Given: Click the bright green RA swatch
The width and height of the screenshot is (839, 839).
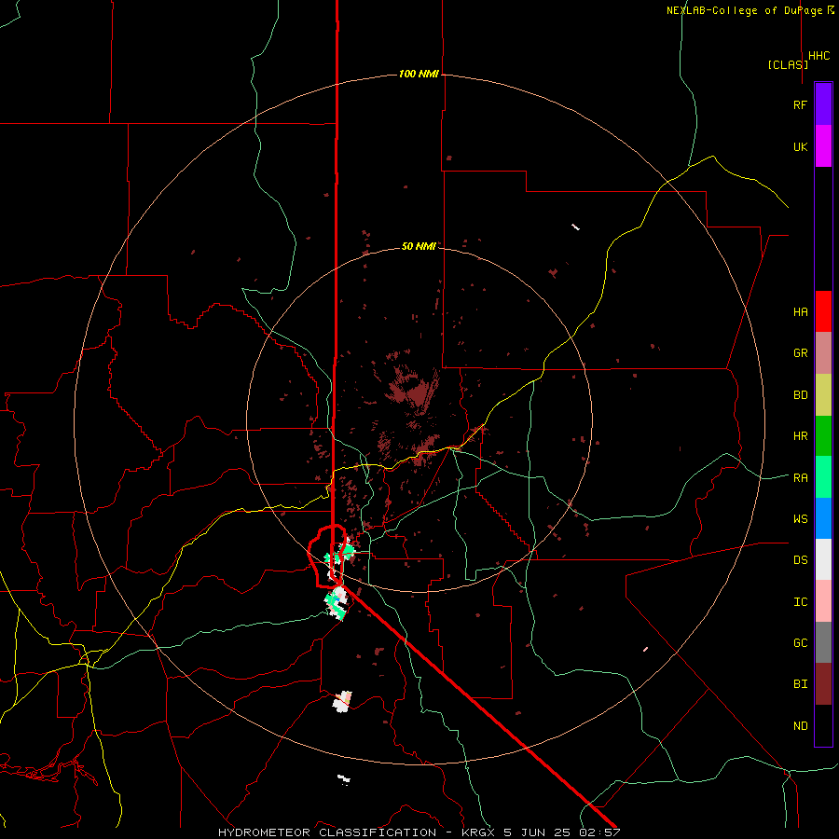Looking at the screenshot, I should (x=823, y=477).
